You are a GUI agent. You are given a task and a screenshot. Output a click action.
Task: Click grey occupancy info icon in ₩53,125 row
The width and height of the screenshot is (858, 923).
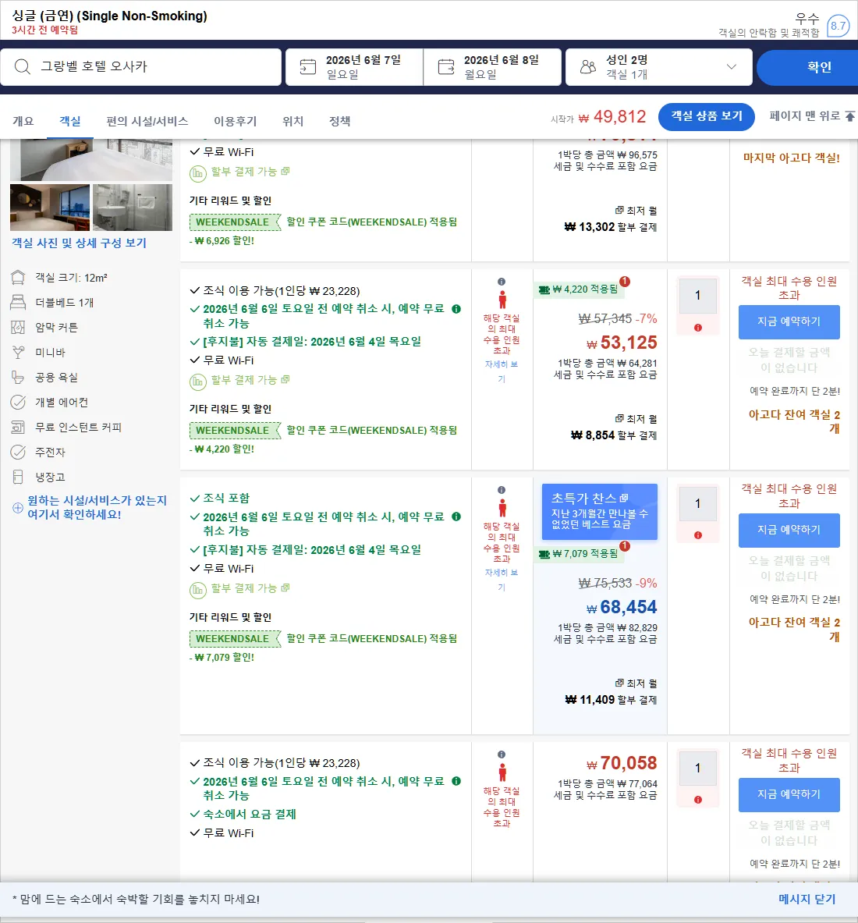click(502, 282)
